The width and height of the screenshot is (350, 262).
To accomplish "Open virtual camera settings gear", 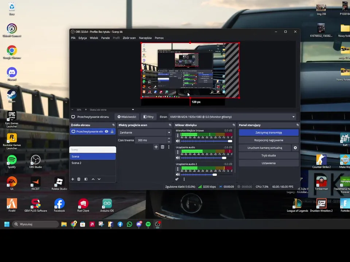I will 295,148.
